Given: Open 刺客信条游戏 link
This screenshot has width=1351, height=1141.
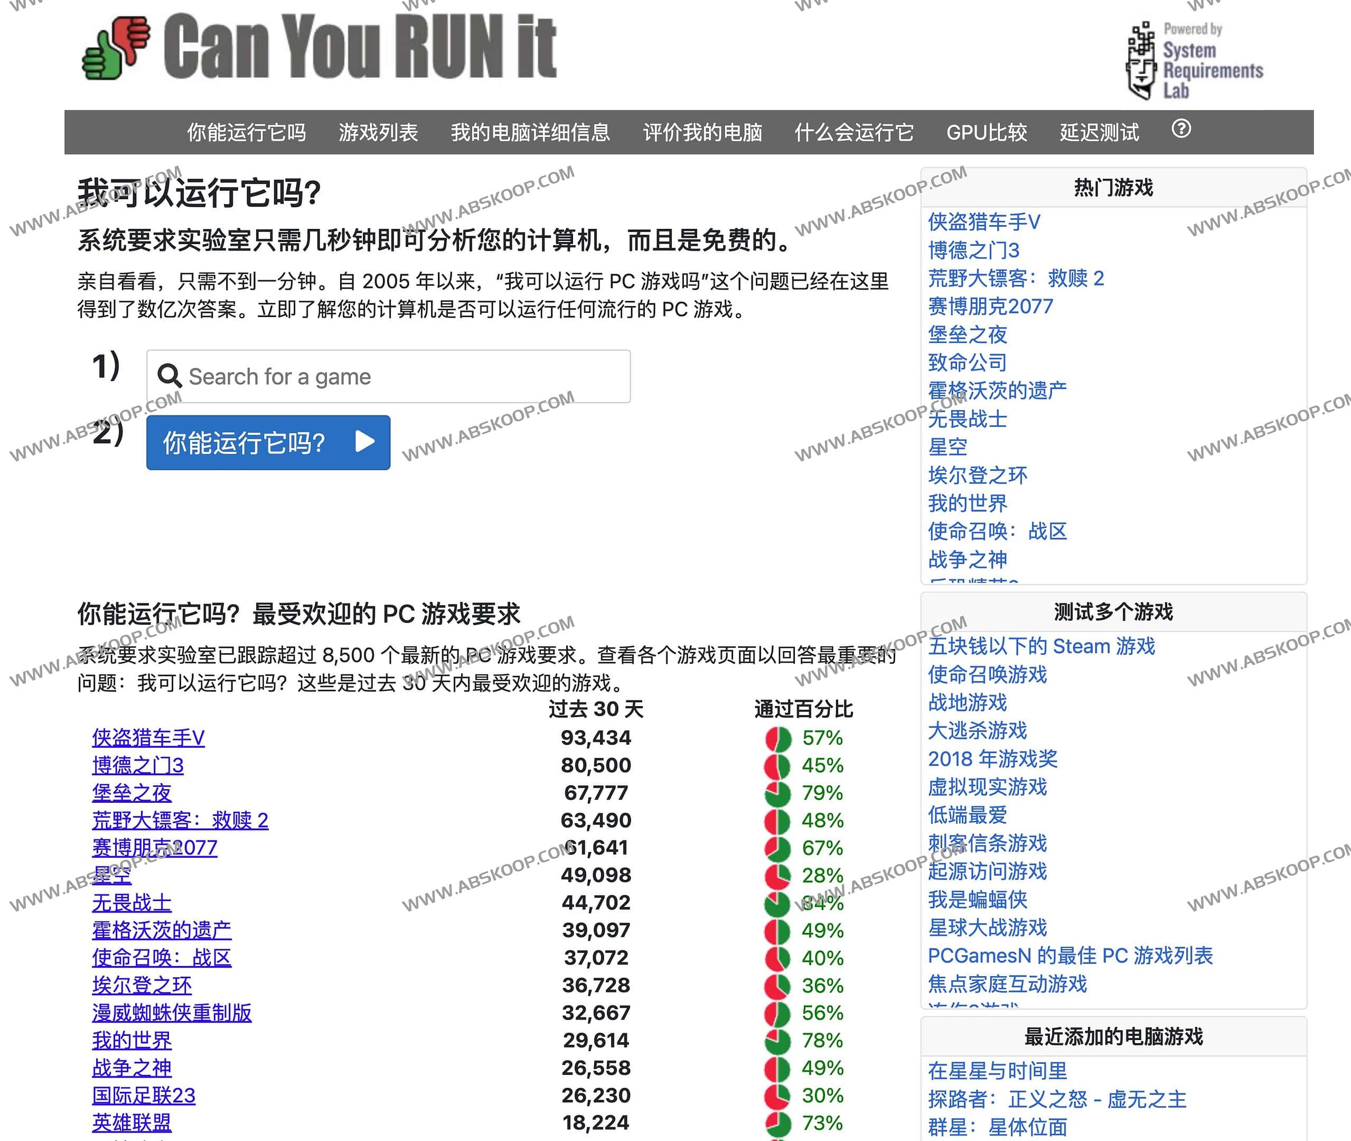Looking at the screenshot, I should pyautogui.click(x=987, y=843).
